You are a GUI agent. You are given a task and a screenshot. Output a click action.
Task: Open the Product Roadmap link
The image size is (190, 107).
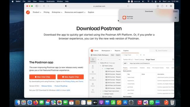(x=61, y=86)
